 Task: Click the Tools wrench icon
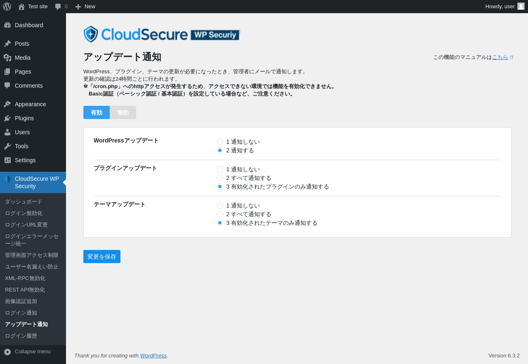click(x=7, y=146)
